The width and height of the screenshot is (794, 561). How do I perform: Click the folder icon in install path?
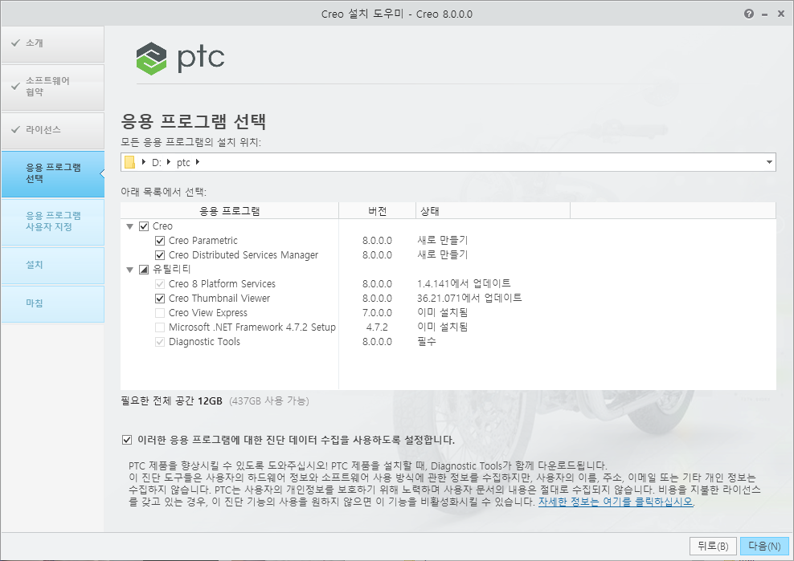coord(130,162)
